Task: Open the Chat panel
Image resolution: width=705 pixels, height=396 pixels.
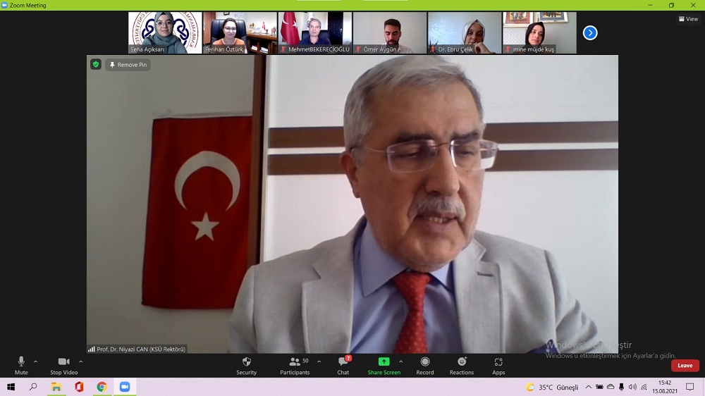Action: [x=343, y=365]
